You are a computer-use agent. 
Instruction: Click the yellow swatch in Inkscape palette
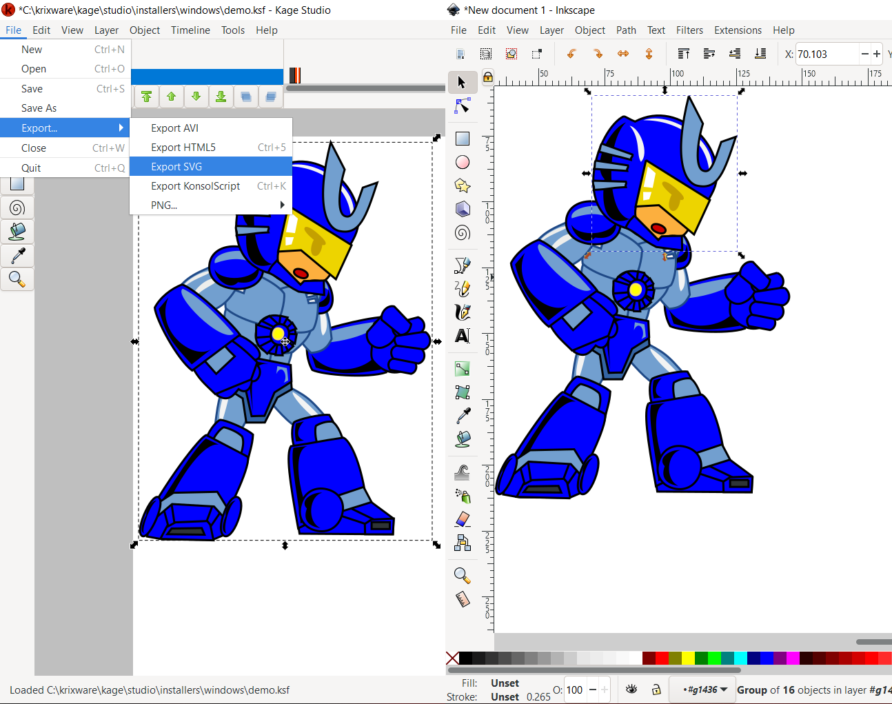688,658
